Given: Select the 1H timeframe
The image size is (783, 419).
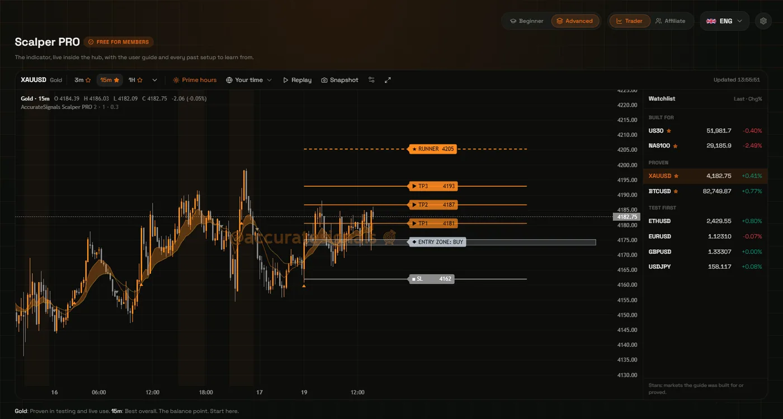Looking at the screenshot, I should tap(135, 80).
